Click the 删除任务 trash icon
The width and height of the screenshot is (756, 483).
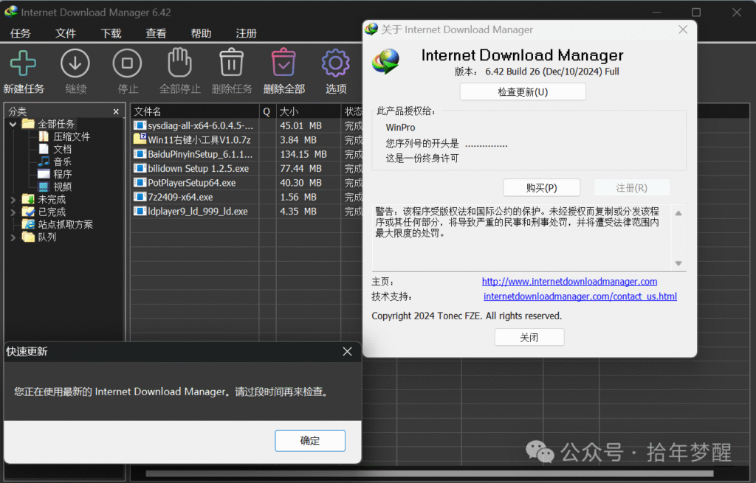tap(231, 63)
